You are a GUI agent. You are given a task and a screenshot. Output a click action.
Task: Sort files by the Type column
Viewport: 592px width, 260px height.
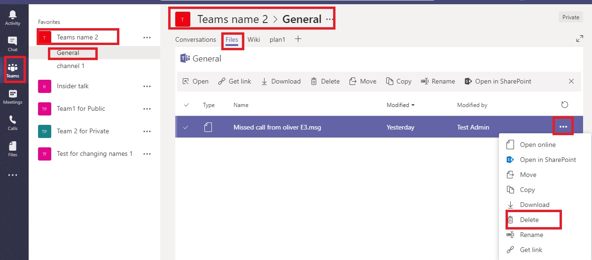(x=209, y=105)
